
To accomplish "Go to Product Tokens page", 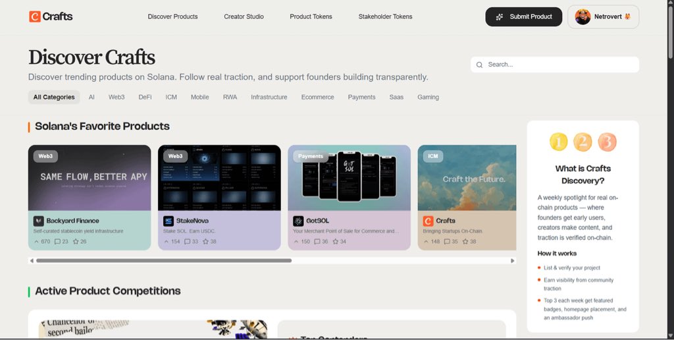I will (311, 16).
